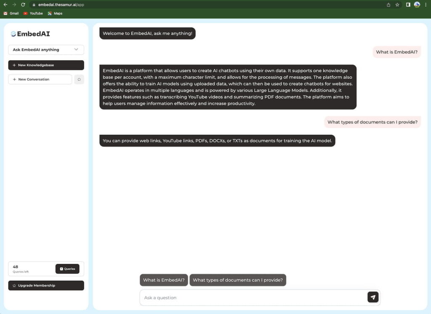Image resolution: width=431 pixels, height=314 pixels.
Task: Click the address bar URL
Action: (61, 5)
